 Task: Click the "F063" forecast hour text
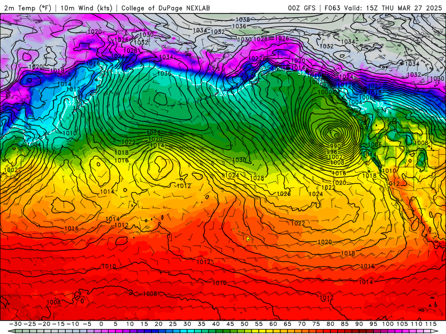point(333,8)
